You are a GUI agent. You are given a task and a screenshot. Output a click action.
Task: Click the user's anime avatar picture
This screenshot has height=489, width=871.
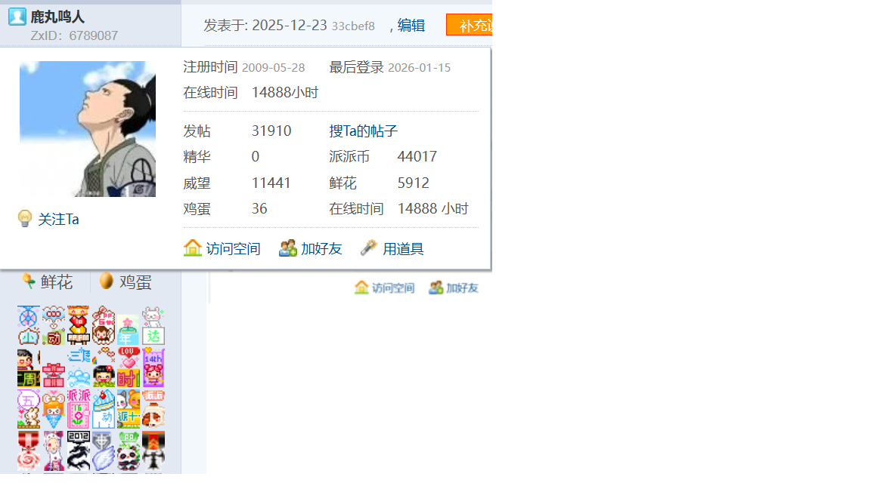(88, 129)
